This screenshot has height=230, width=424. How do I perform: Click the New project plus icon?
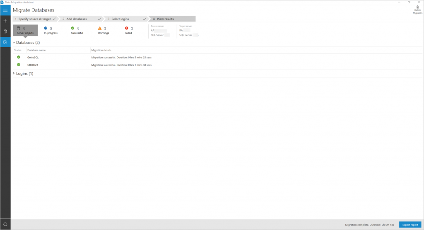5,21
